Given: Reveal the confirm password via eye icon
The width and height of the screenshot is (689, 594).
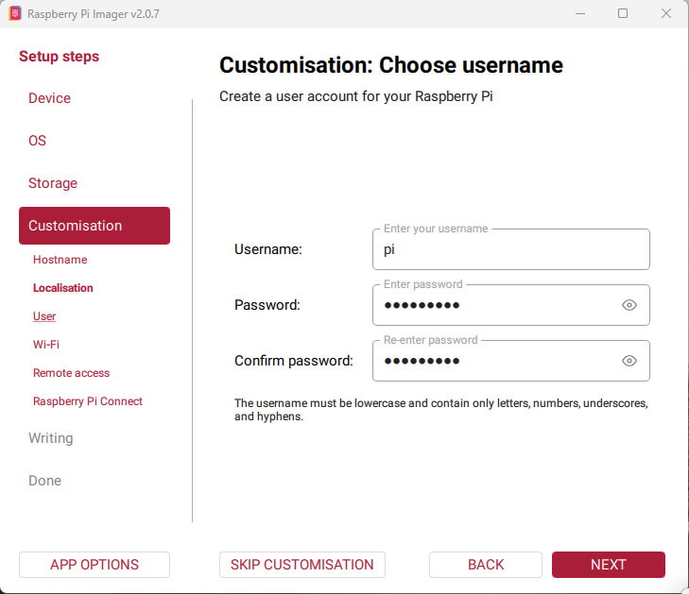Looking at the screenshot, I should pyautogui.click(x=629, y=361).
